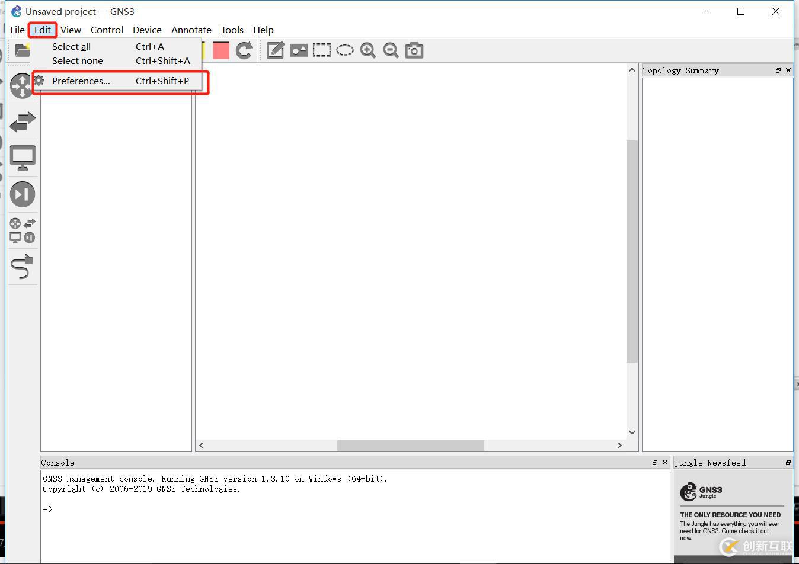
Task: Select the draw ellipse tool
Action: point(344,50)
